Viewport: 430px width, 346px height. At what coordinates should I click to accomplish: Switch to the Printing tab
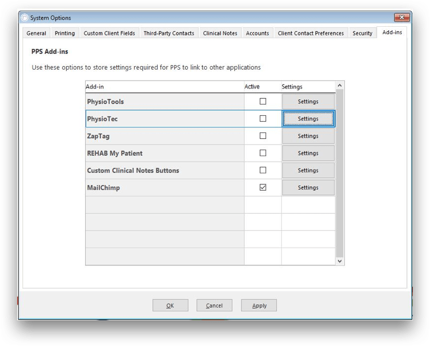[65, 33]
